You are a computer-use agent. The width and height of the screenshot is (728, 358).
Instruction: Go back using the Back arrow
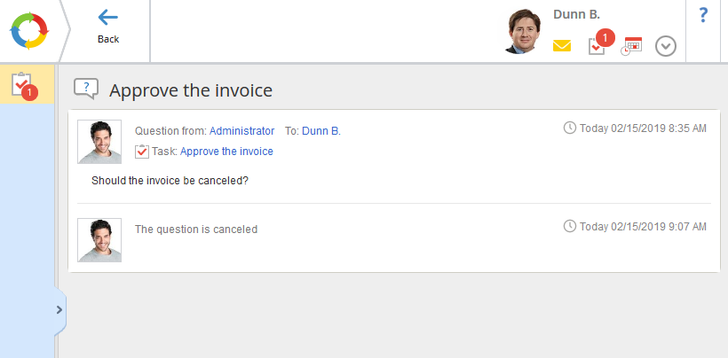(108, 26)
